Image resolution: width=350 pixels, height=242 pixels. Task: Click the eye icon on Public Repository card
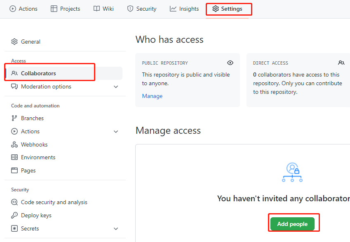point(230,63)
